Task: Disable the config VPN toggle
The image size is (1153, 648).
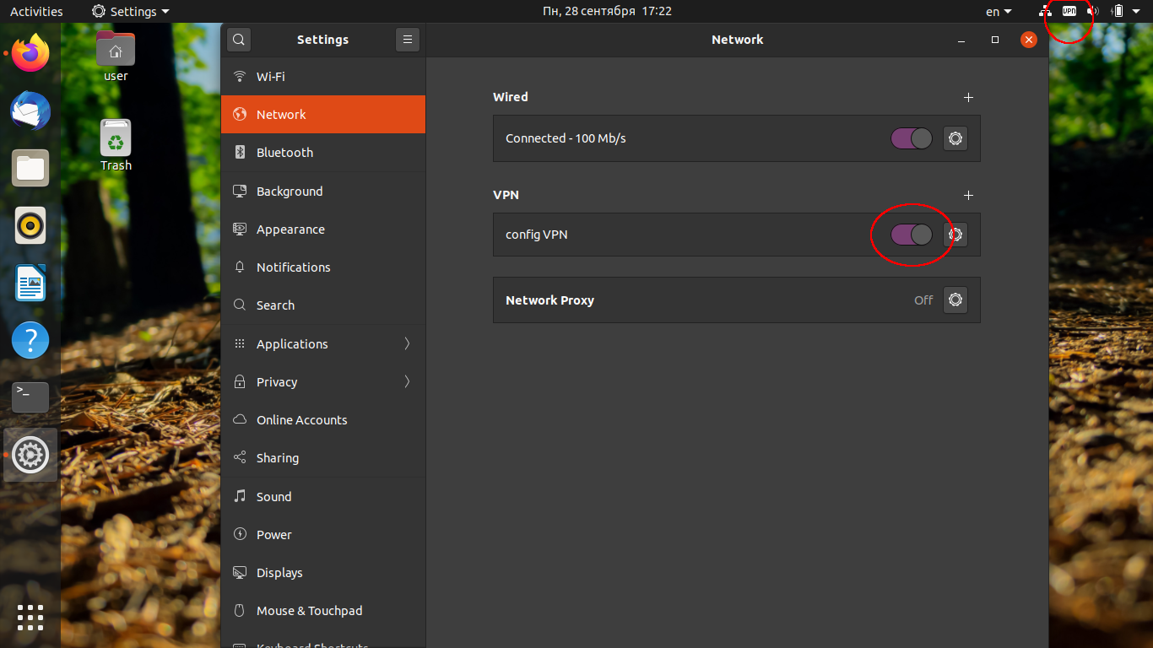Action: click(x=911, y=235)
